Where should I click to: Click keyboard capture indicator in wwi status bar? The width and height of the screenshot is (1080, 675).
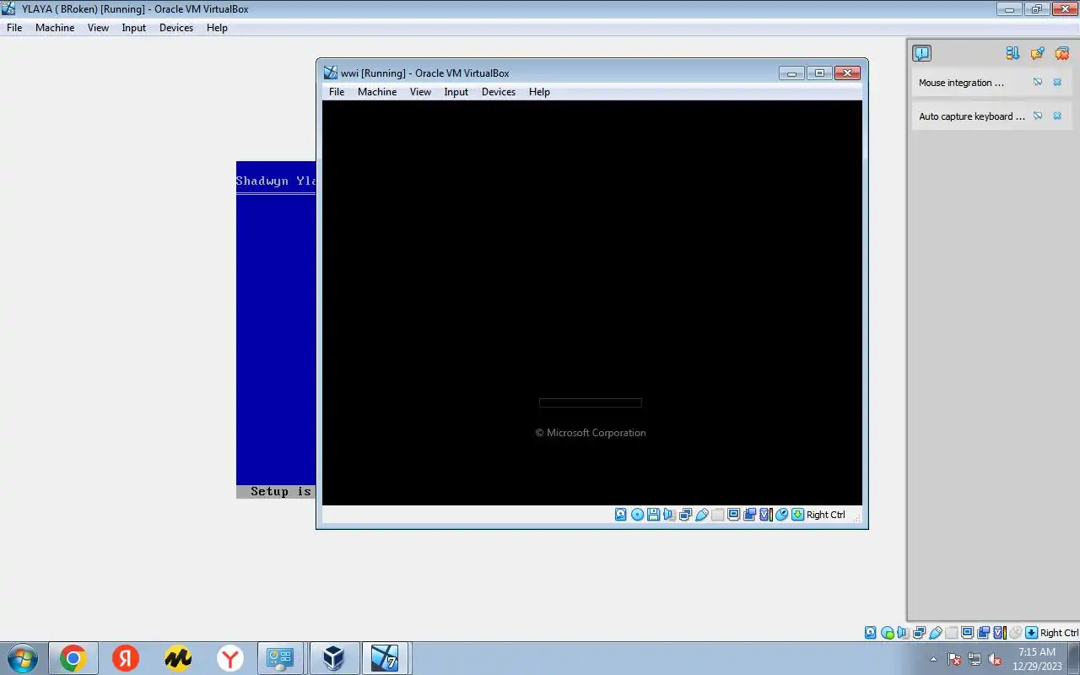point(797,515)
